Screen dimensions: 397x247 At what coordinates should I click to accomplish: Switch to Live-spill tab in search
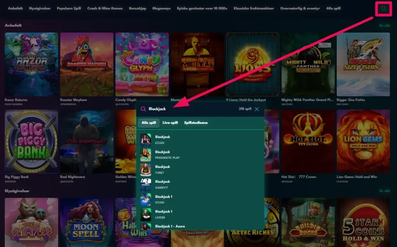[x=170, y=123]
